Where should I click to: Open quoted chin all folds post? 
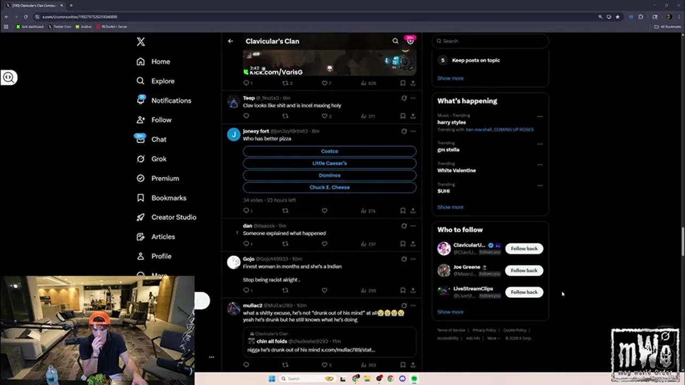[330, 342]
